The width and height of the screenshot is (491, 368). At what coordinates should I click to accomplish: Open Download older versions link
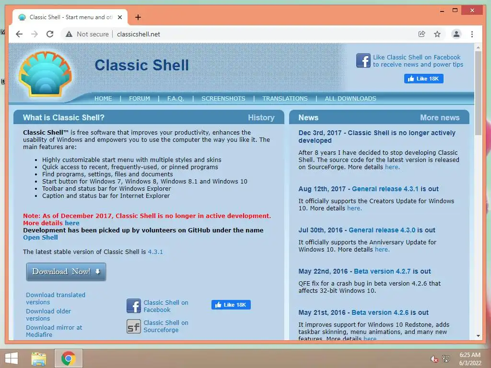tap(48, 315)
